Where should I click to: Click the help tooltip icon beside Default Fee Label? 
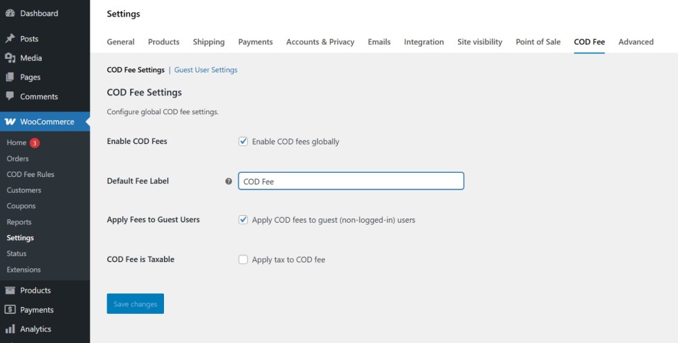(x=228, y=181)
